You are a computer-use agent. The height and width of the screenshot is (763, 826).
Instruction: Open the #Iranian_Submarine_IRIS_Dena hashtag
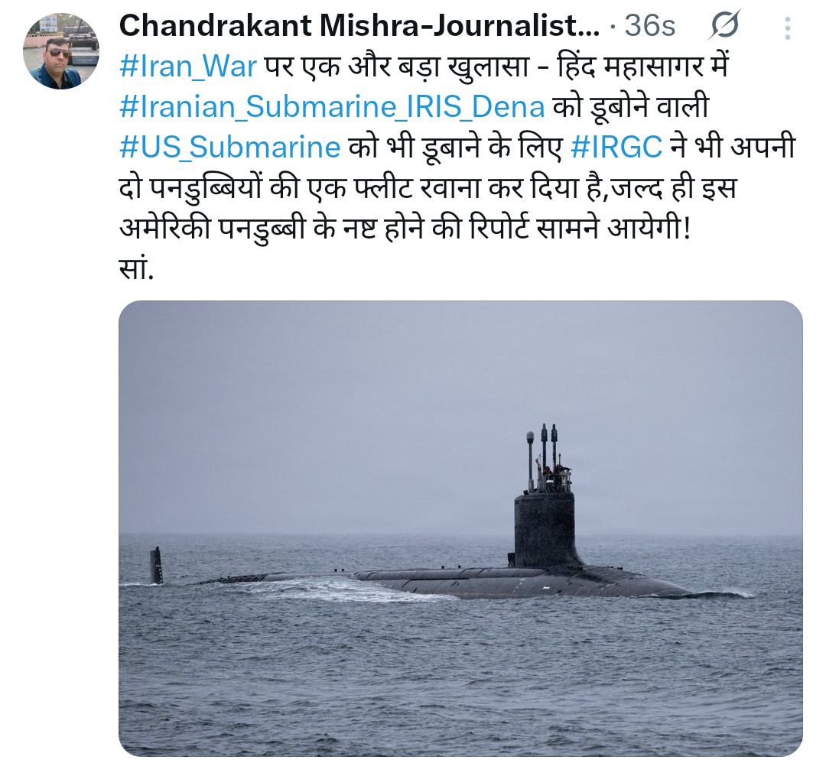pyautogui.click(x=332, y=107)
